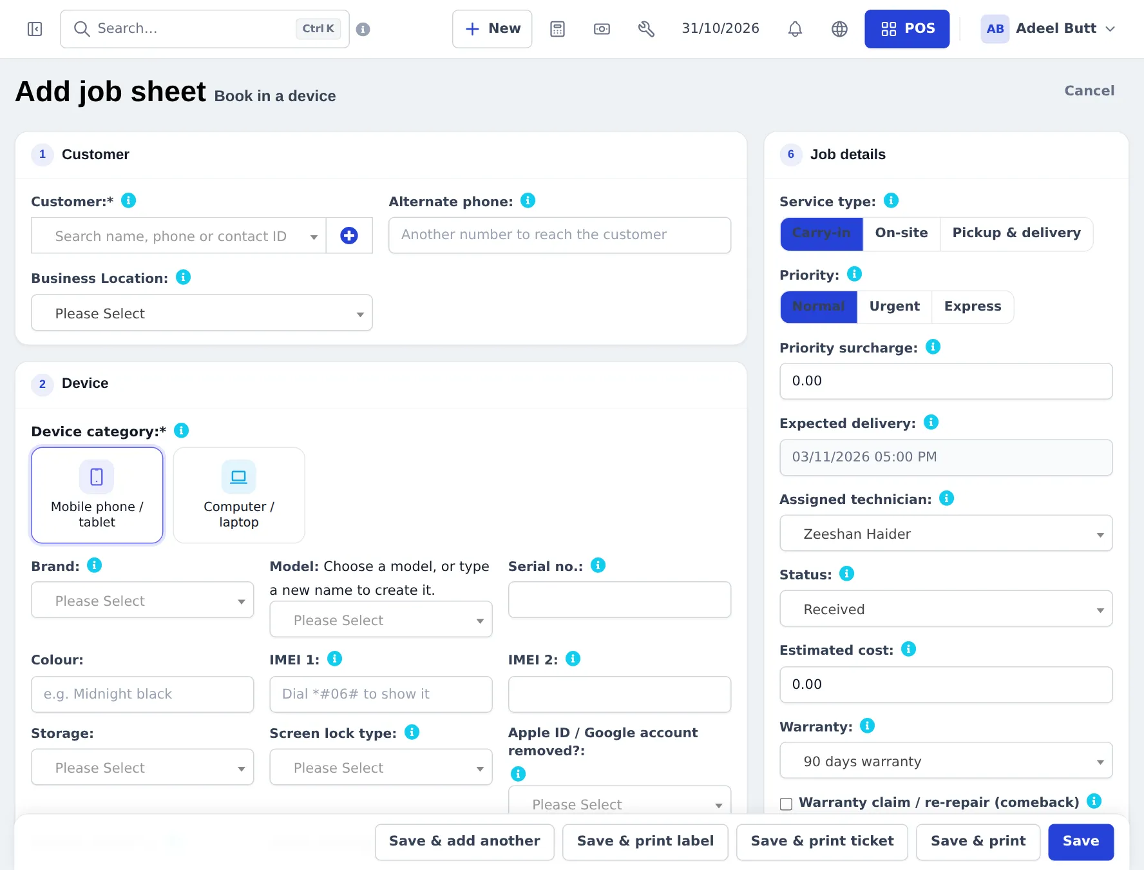The width and height of the screenshot is (1144, 870).
Task: Open notifications bell
Action: click(x=796, y=29)
